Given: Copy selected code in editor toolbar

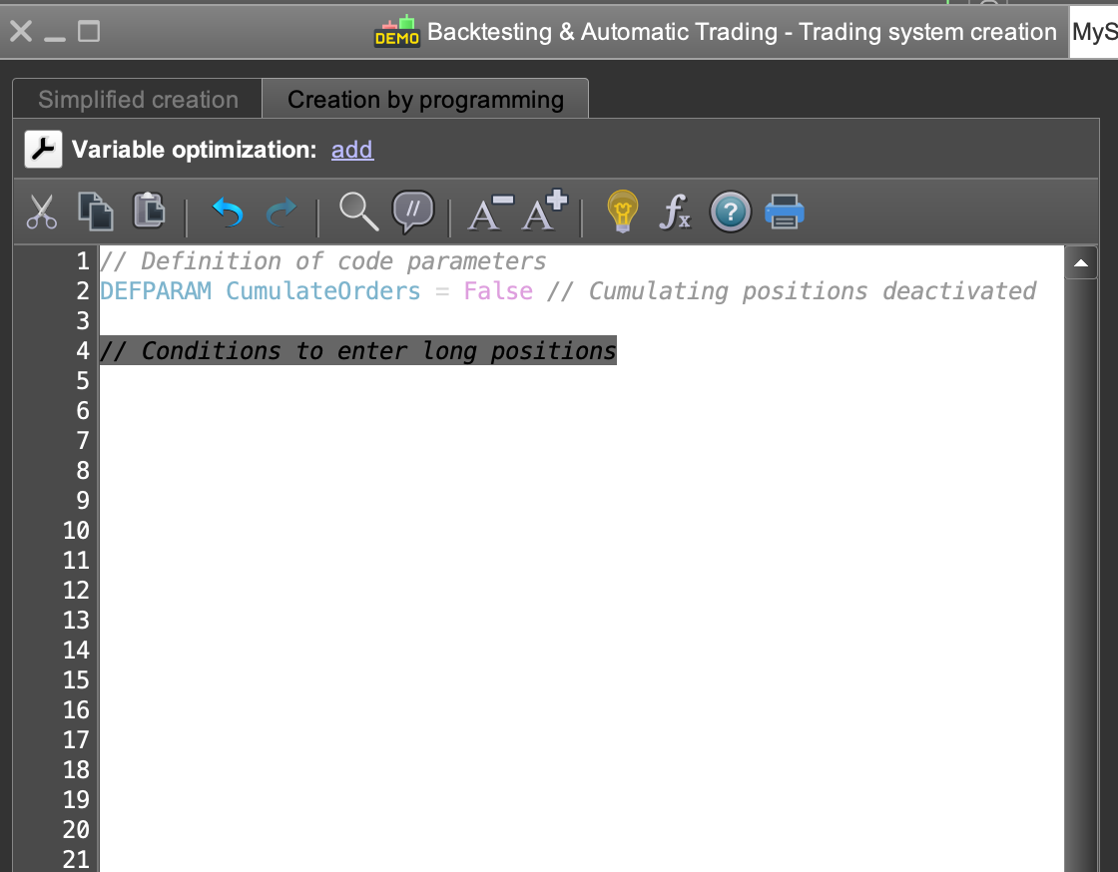Looking at the screenshot, I should (96, 212).
